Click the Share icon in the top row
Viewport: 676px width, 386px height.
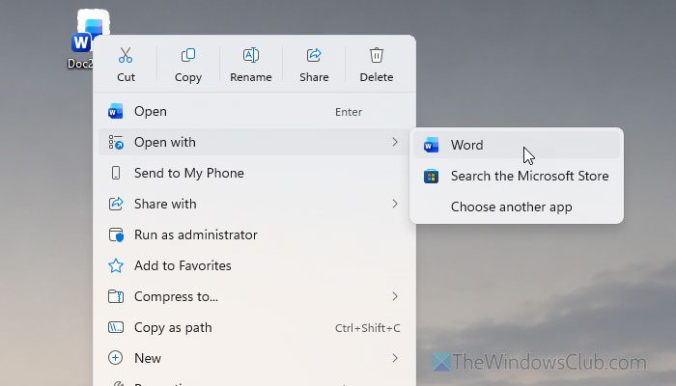[x=314, y=55]
